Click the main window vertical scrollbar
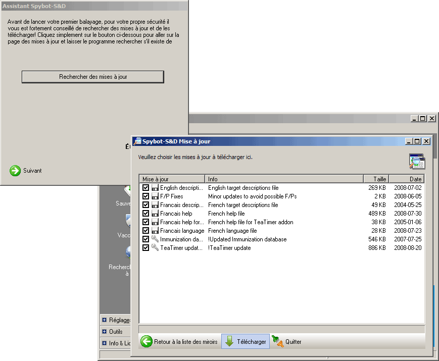The height and width of the screenshot is (361, 439). coord(435,227)
